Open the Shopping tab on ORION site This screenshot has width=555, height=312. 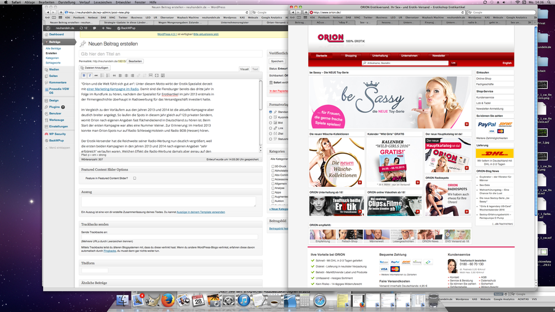[x=351, y=56]
